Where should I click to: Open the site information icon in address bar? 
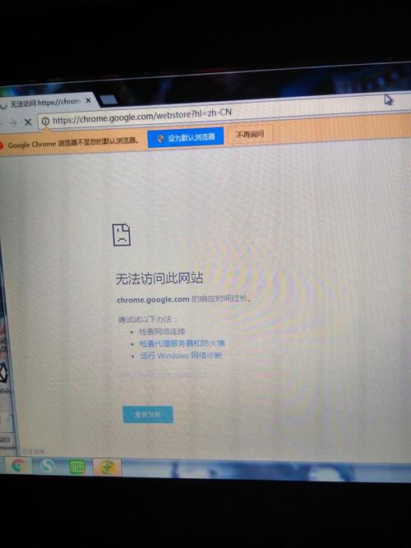coord(45,122)
